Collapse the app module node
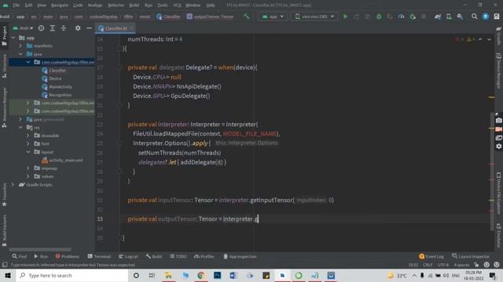 coord(13,38)
